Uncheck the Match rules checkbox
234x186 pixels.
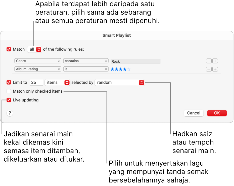(x=9, y=49)
